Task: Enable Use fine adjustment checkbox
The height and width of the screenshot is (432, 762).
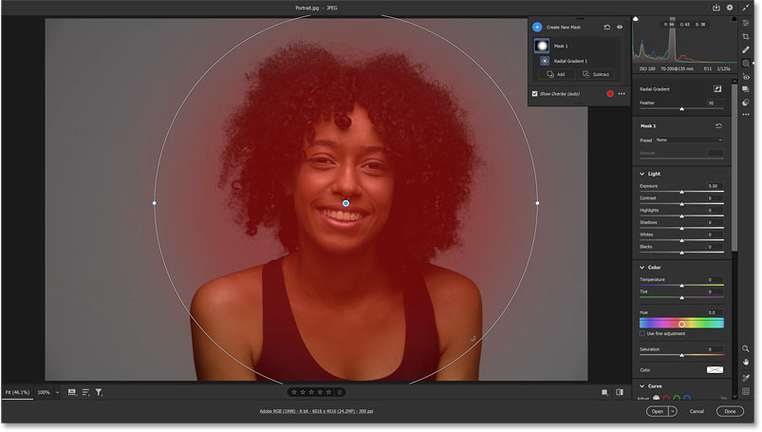Action: coord(642,333)
